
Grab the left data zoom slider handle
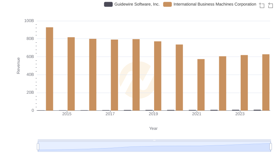tap(38, 147)
